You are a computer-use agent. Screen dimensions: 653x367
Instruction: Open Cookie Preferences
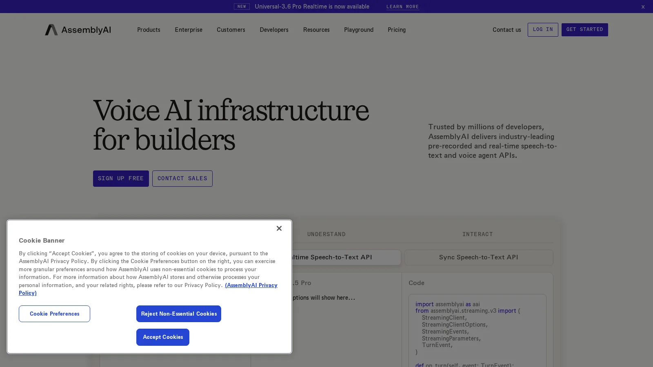pyautogui.click(x=54, y=314)
